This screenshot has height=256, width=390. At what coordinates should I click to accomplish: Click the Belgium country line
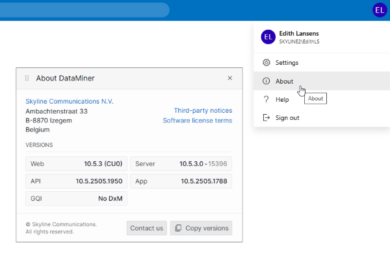pos(38,130)
